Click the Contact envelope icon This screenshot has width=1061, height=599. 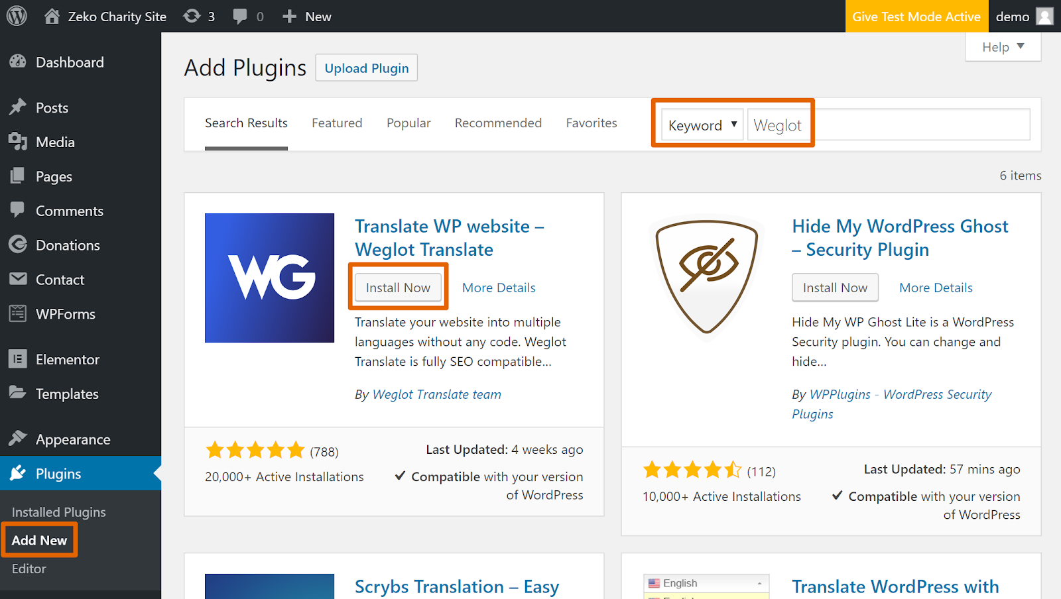click(18, 279)
